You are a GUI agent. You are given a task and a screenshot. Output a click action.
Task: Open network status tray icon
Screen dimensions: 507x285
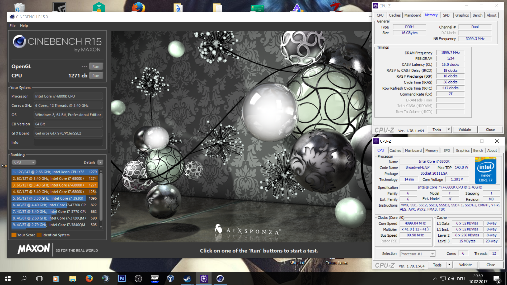click(x=443, y=279)
